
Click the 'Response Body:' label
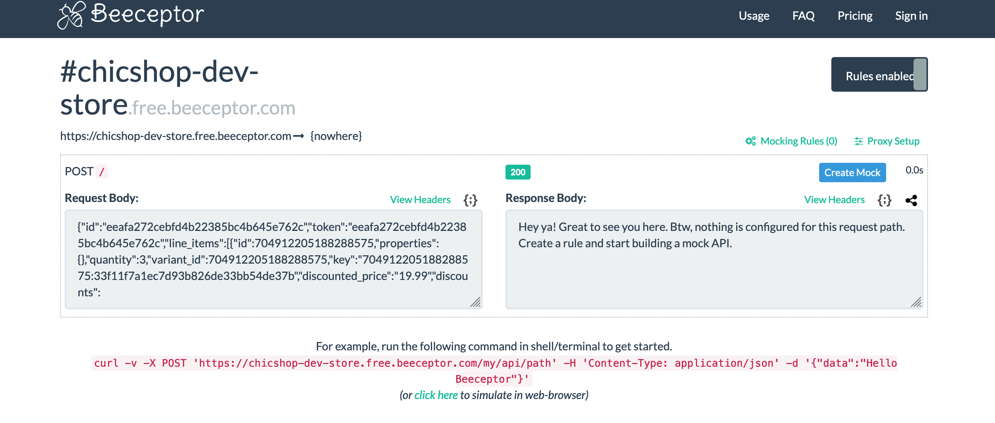pyautogui.click(x=545, y=198)
